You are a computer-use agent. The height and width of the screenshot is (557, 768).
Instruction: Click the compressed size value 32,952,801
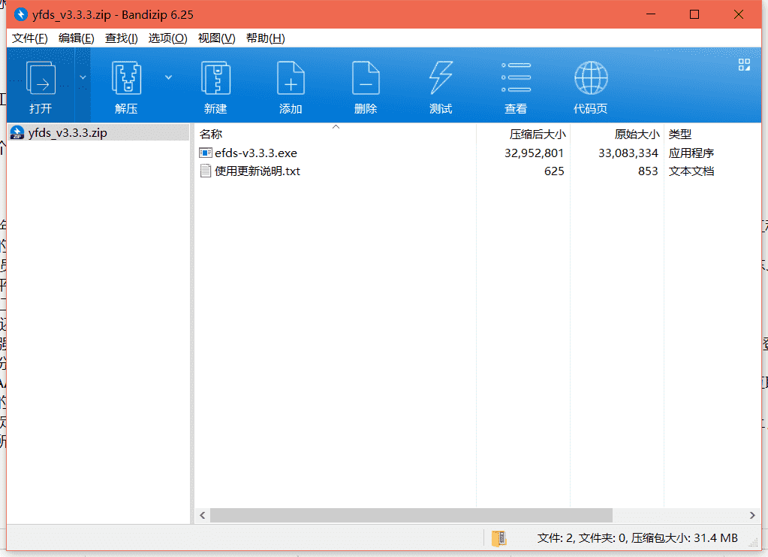[x=534, y=153]
